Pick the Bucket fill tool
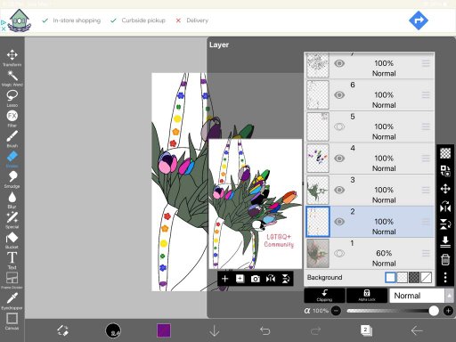The height and width of the screenshot is (342, 456). (x=12, y=240)
